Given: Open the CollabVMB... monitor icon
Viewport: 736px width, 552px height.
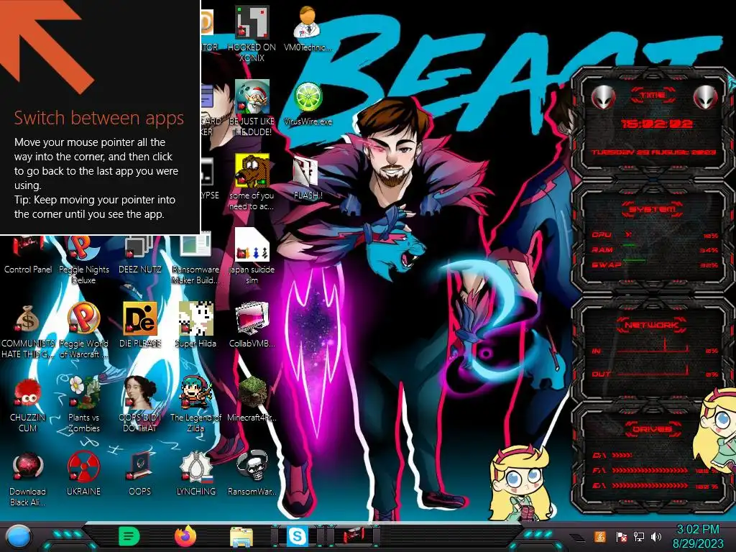Looking at the screenshot, I should click(x=252, y=326).
